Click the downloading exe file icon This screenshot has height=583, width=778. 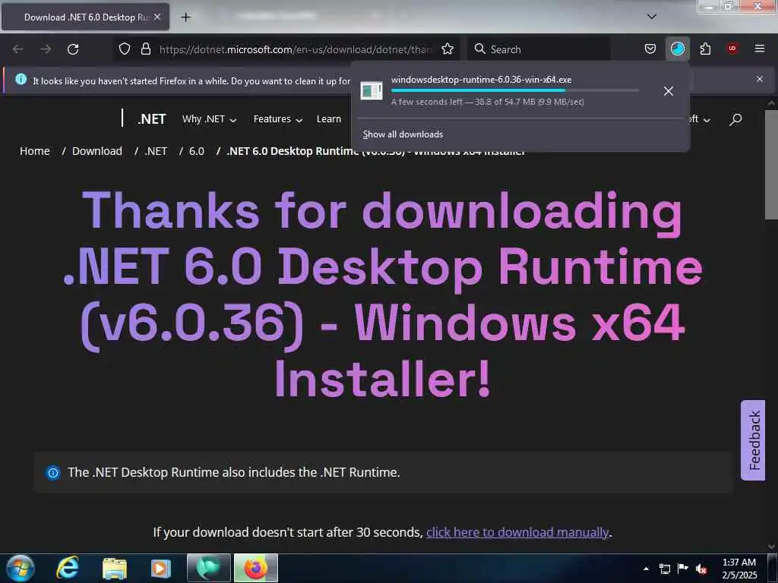pyautogui.click(x=371, y=91)
